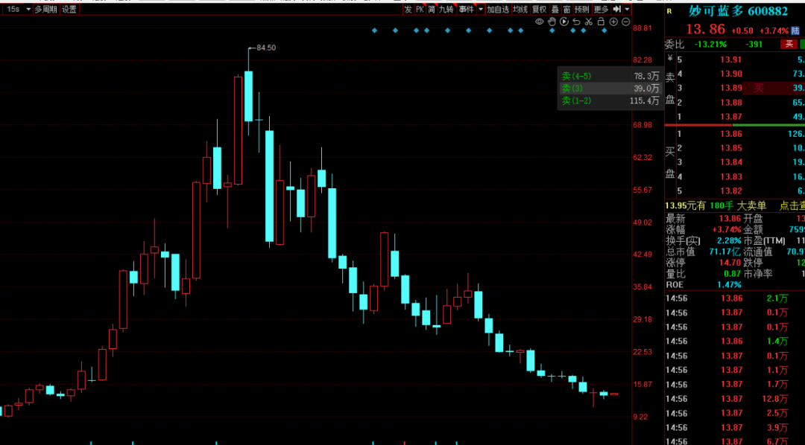This screenshot has height=445, width=805.
Task: Toggle the padlock lock icon
Action: 601,22
